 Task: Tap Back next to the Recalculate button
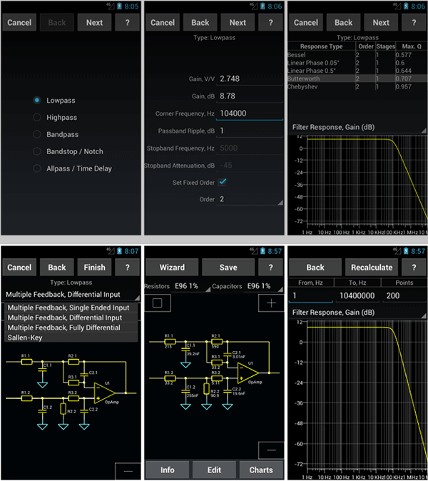coord(315,267)
